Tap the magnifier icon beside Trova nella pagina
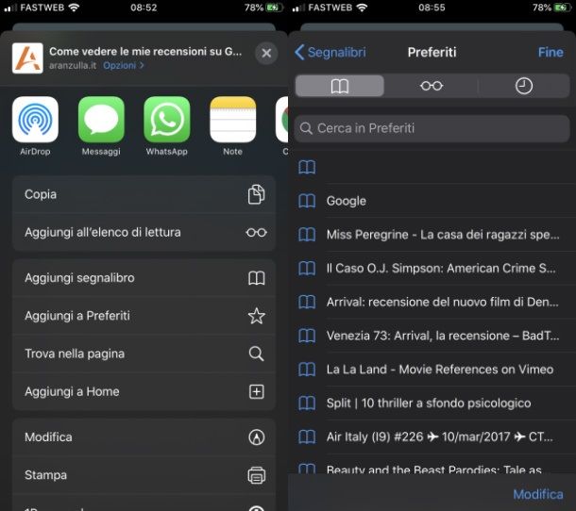The height and width of the screenshot is (511, 576). [x=257, y=354]
